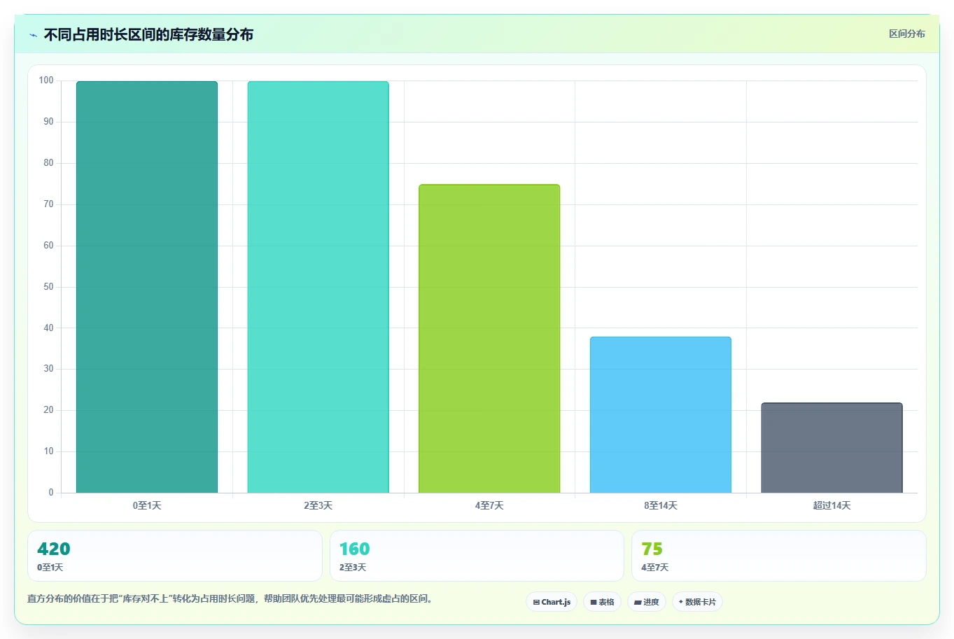Click the y-axis value 0
This screenshot has width=954, height=639.
tap(51, 493)
